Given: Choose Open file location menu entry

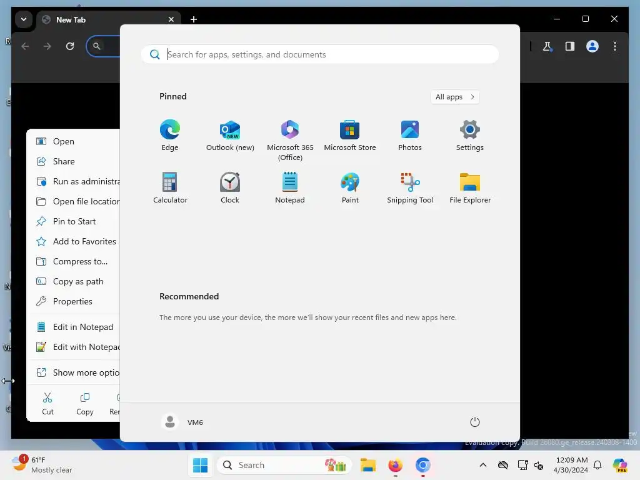Looking at the screenshot, I should [x=74, y=201].
